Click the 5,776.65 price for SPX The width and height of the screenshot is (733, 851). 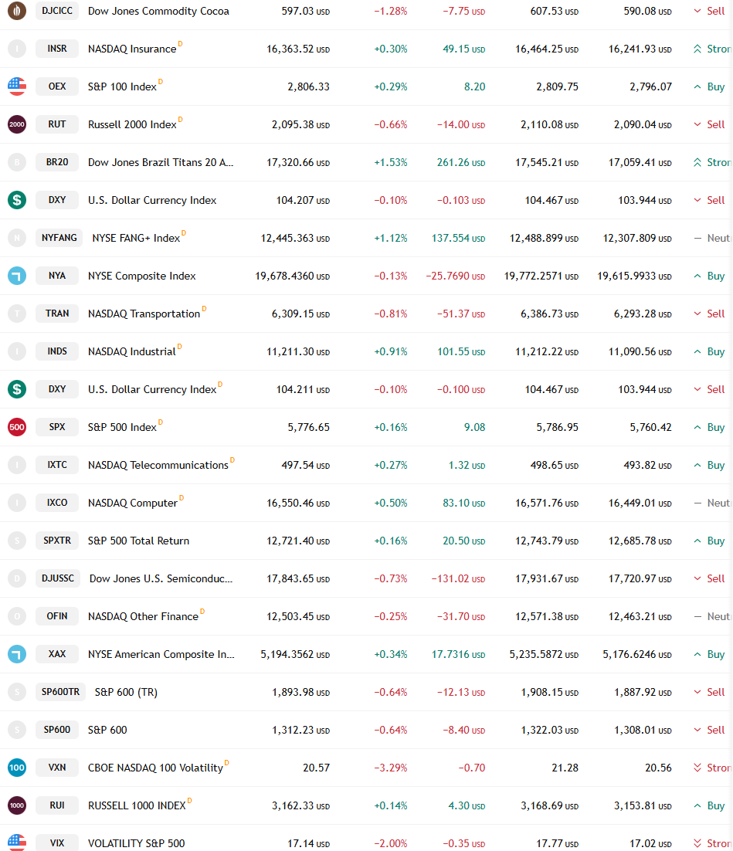[308, 427]
